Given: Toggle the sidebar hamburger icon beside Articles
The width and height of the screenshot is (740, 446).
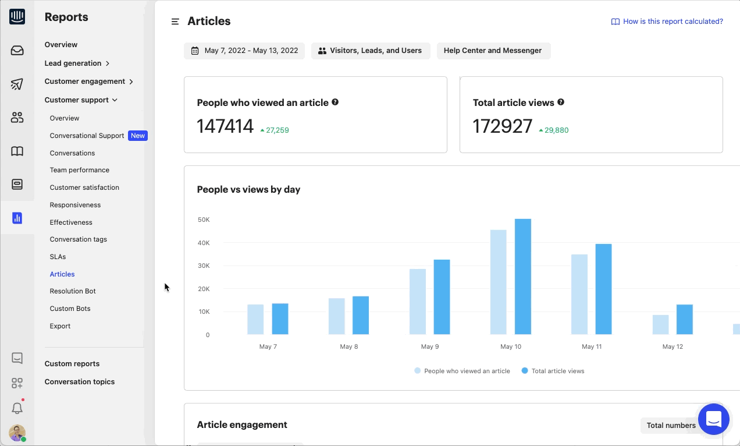Looking at the screenshot, I should [x=175, y=22].
